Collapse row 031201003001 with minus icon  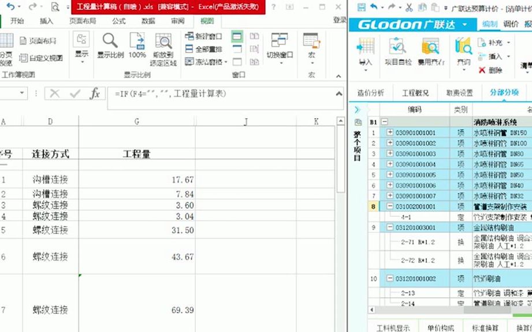click(x=390, y=227)
